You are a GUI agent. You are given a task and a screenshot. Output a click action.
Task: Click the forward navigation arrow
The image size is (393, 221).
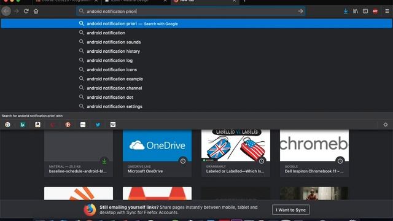click(17, 11)
